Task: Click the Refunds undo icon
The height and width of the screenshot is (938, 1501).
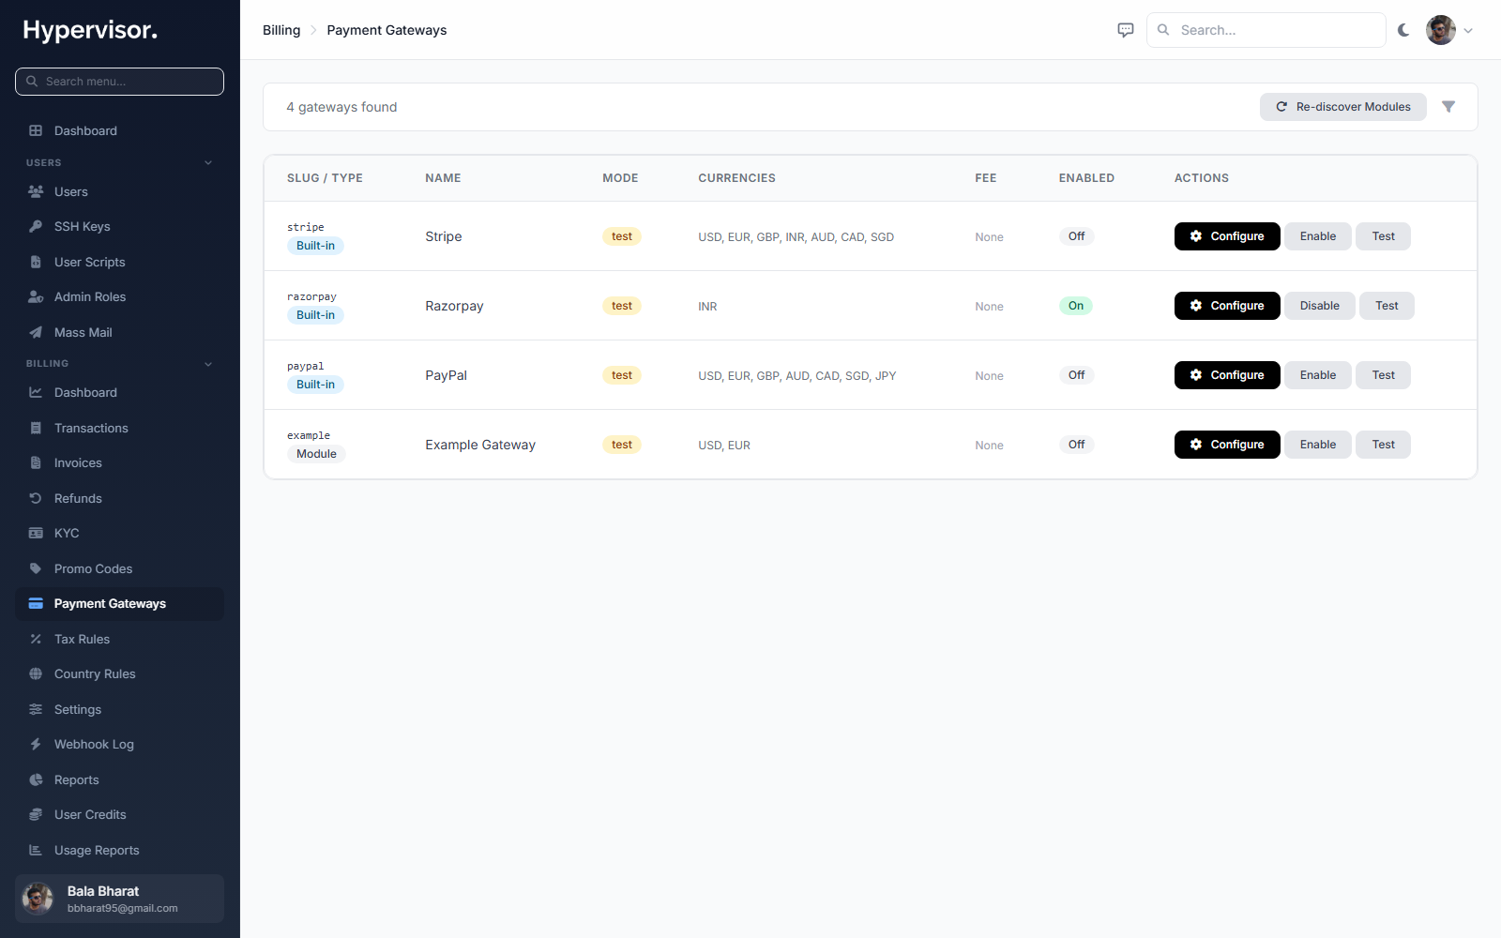Action: 36,498
